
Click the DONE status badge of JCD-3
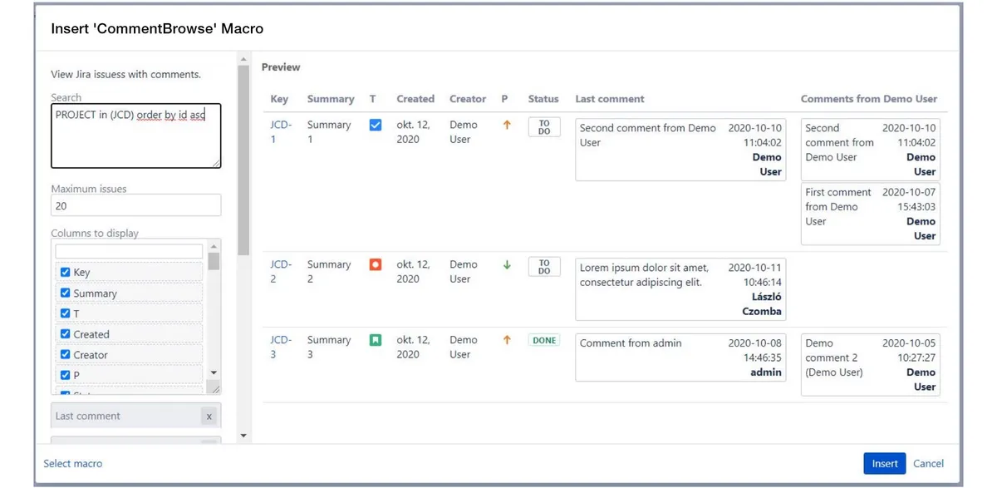pos(544,340)
